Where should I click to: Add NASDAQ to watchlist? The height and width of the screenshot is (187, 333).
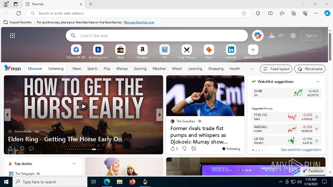click(x=316, y=129)
